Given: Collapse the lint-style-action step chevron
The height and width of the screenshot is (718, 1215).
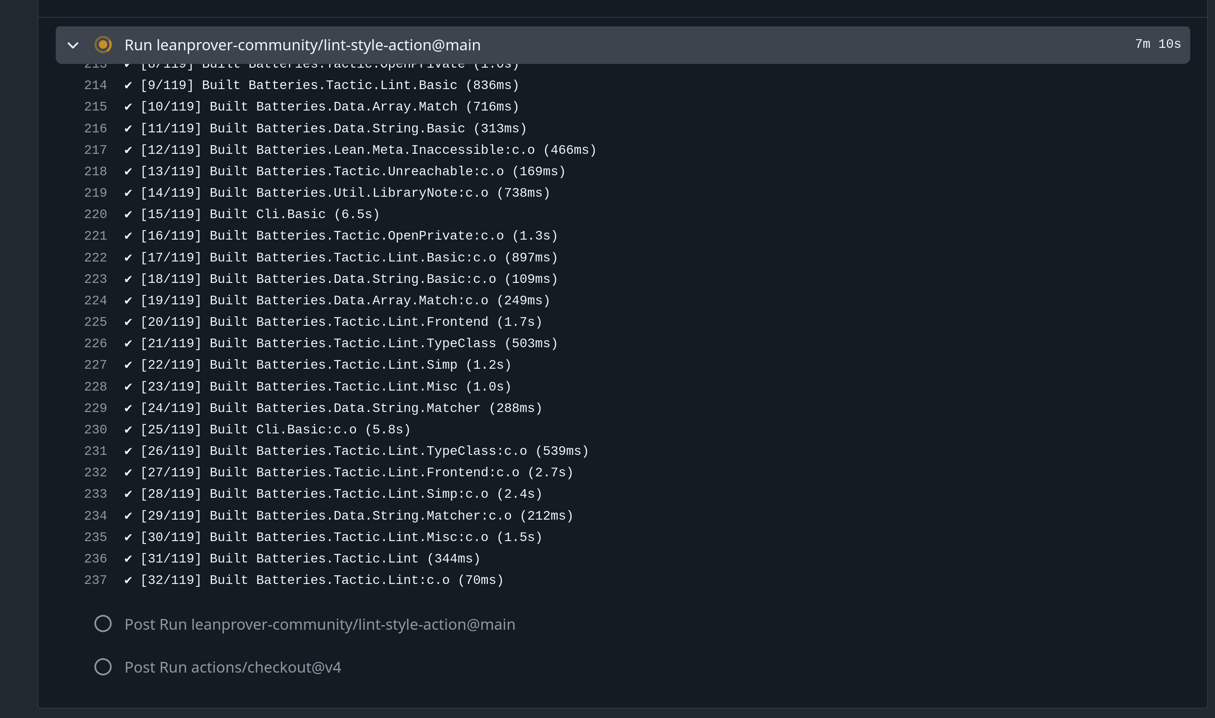Looking at the screenshot, I should point(73,45).
